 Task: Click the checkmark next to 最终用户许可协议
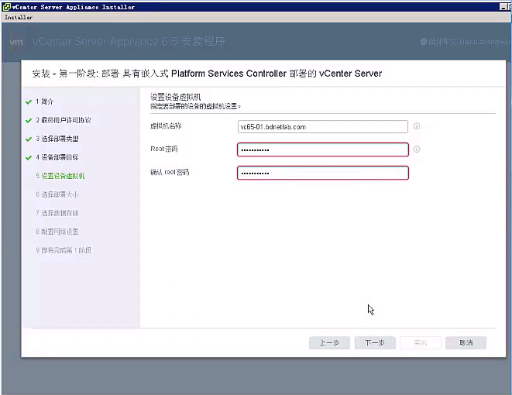point(29,121)
